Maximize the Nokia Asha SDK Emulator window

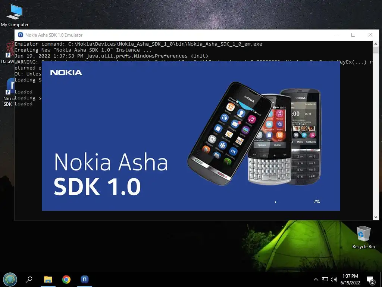353,35
